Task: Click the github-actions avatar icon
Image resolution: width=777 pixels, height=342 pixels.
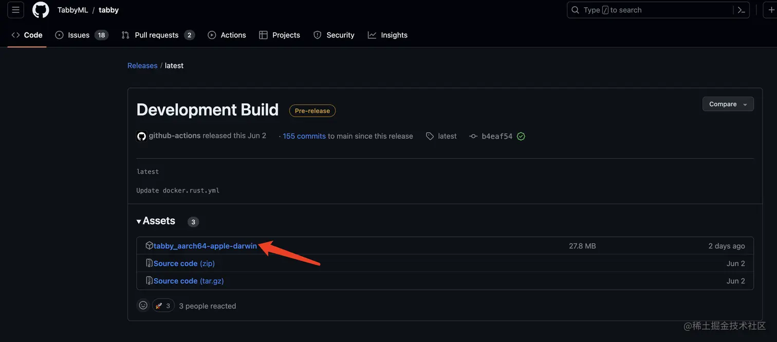Action: [141, 136]
